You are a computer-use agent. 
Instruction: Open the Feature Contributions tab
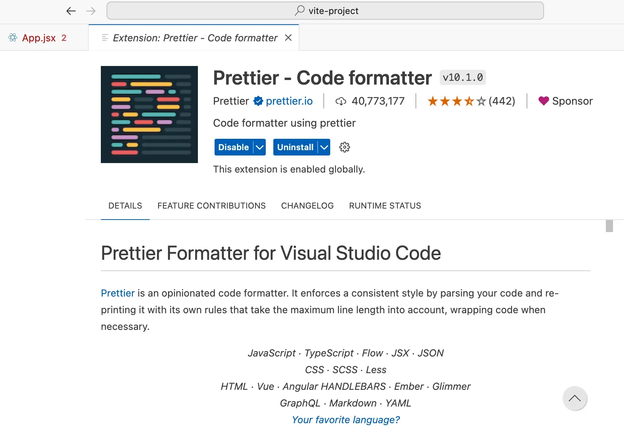point(212,206)
